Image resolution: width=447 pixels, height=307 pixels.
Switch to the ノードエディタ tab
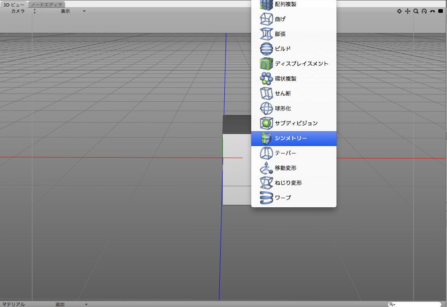(46, 5)
